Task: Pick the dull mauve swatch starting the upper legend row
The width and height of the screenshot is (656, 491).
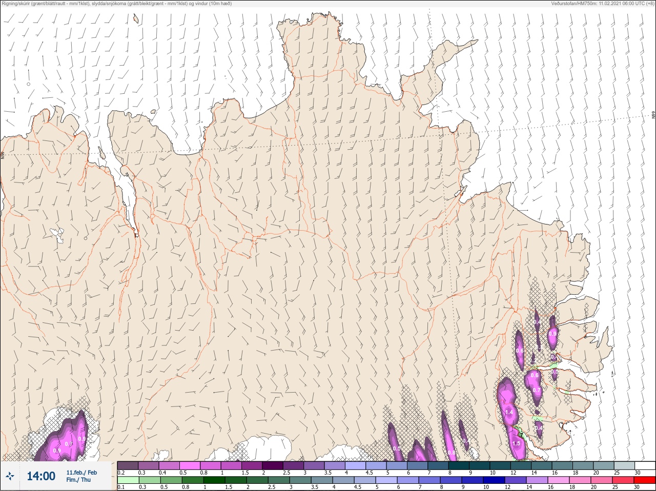Action: (x=128, y=465)
